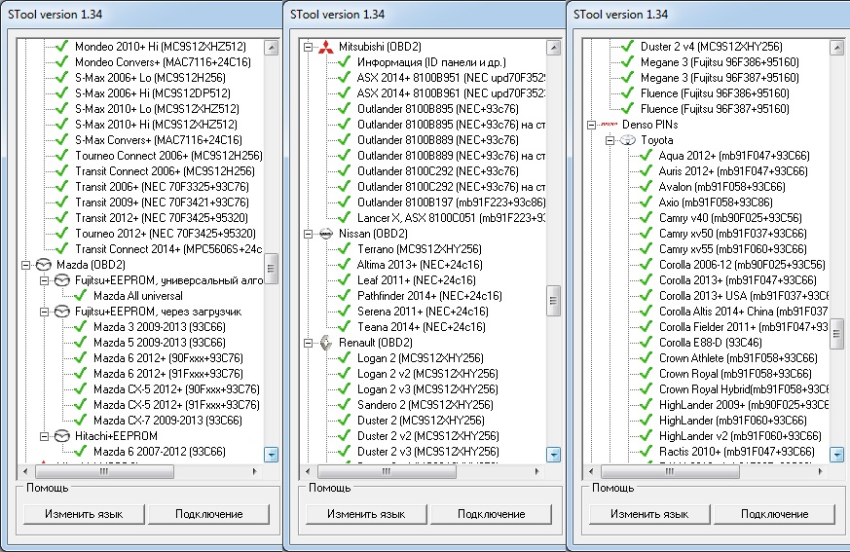Select Ractis 2010+ (mb91F047+93C66)
The image size is (850, 552).
737,452
